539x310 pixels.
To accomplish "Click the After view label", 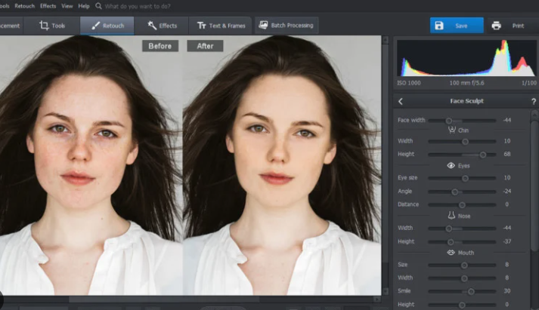I will tap(206, 46).
